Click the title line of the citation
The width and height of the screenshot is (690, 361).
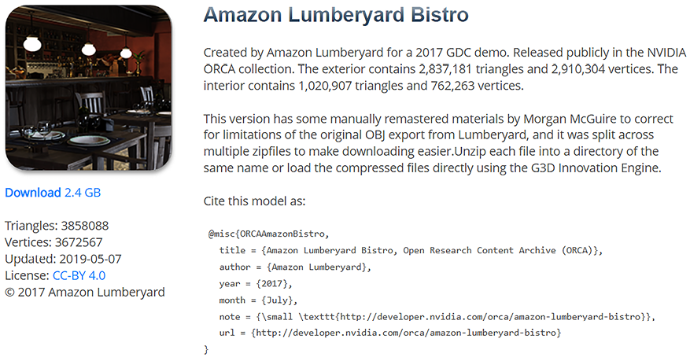(411, 251)
